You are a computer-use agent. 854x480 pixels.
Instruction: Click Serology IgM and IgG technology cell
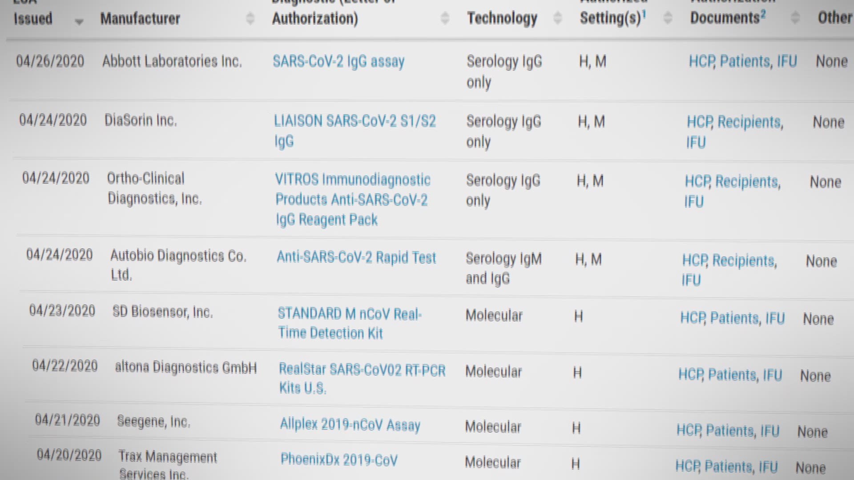[504, 268]
